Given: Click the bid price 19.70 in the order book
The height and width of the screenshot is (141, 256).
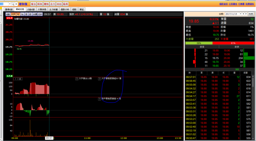Looking at the screenshot, I should point(216,62).
